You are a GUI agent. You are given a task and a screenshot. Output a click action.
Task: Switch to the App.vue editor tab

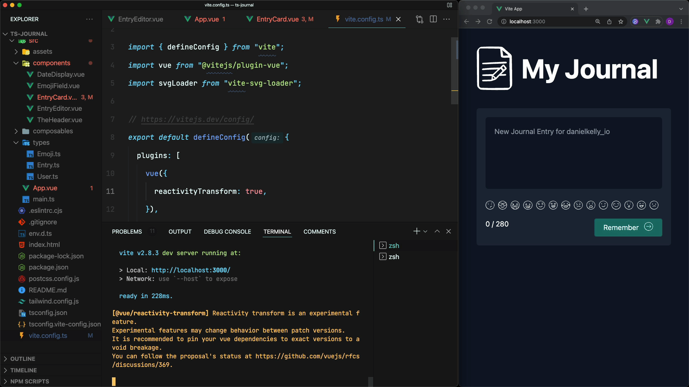tap(205, 19)
